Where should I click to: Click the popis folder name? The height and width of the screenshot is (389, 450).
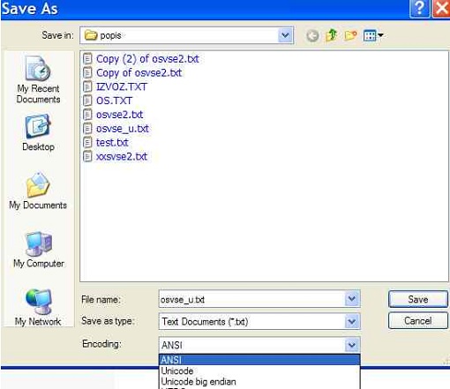click(110, 35)
